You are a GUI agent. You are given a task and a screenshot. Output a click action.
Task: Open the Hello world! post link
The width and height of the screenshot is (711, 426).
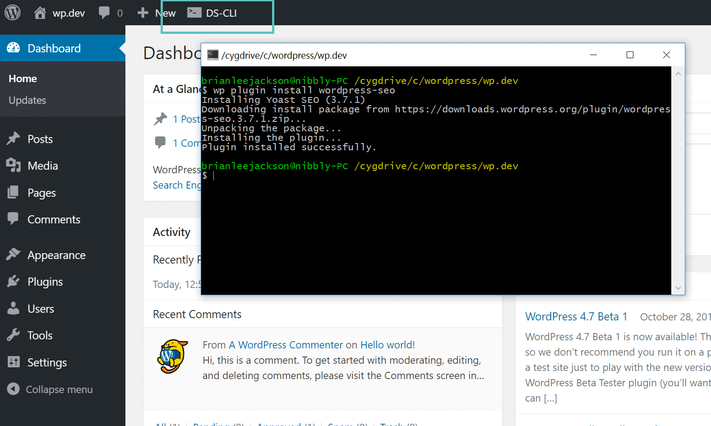pyautogui.click(x=388, y=345)
